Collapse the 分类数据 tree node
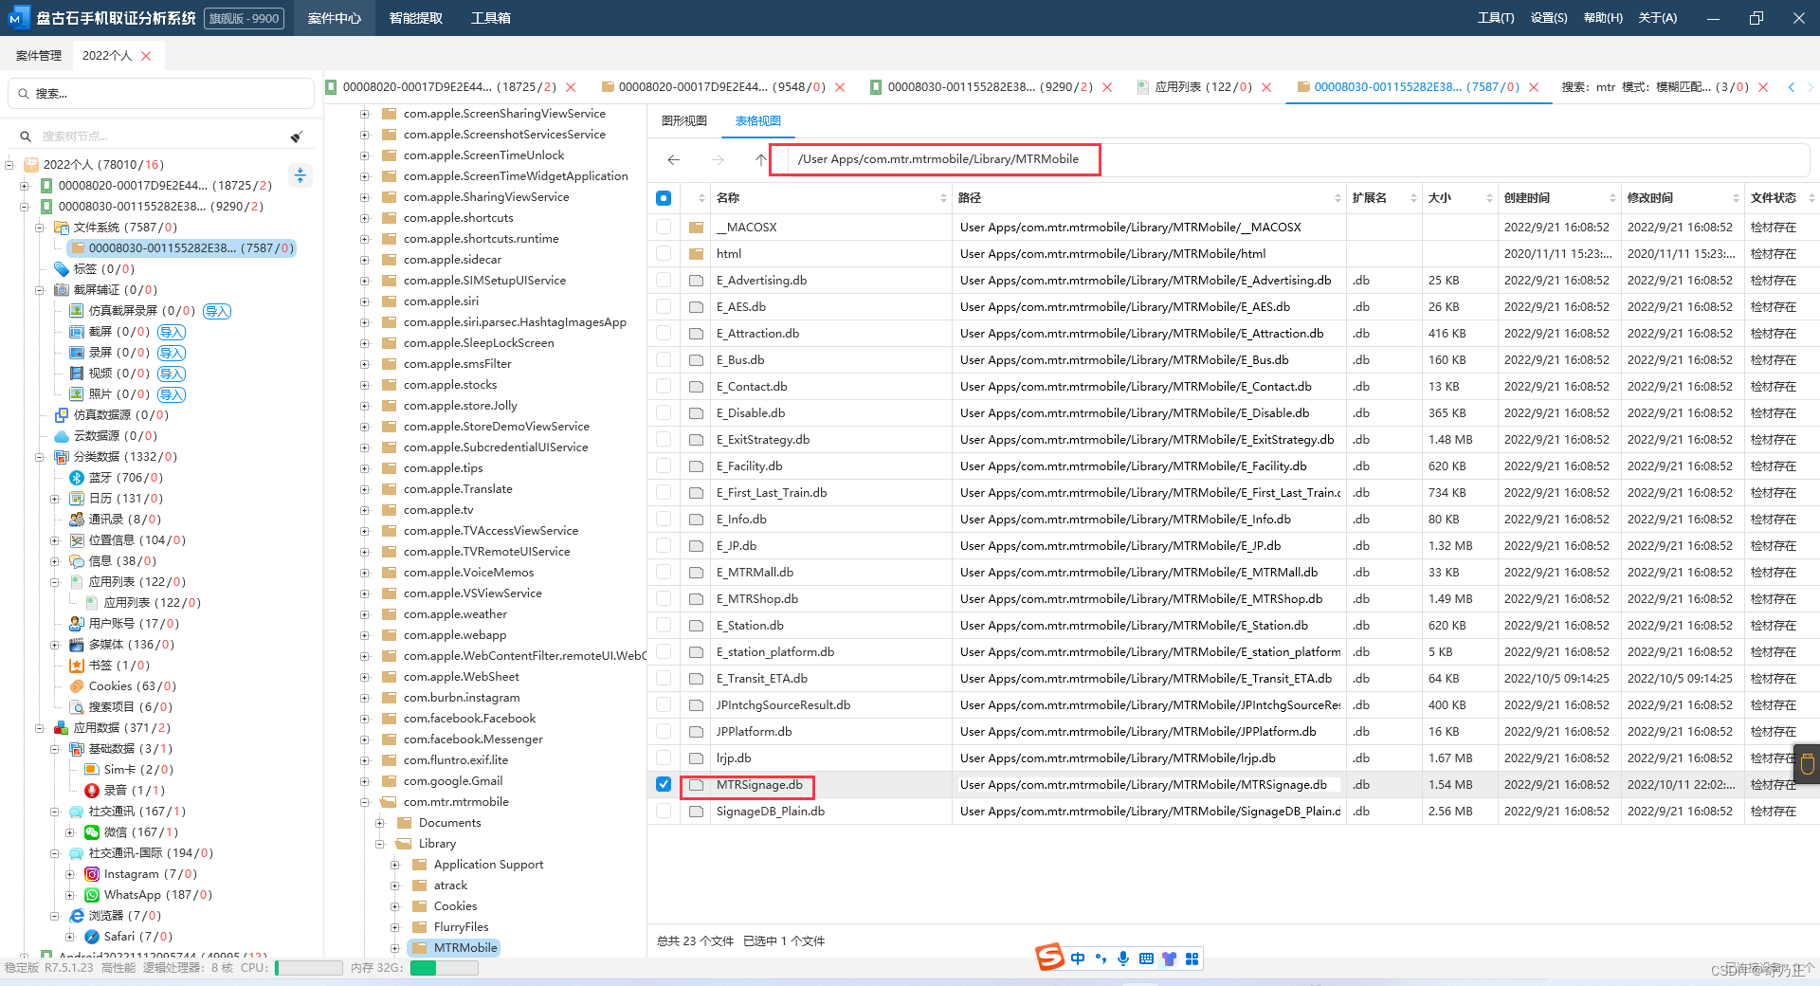 40,457
